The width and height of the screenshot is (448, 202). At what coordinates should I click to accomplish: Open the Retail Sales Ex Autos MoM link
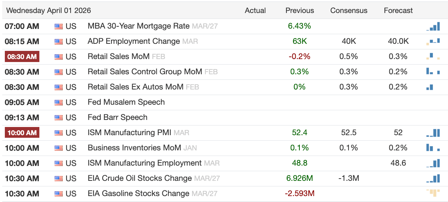coord(135,87)
